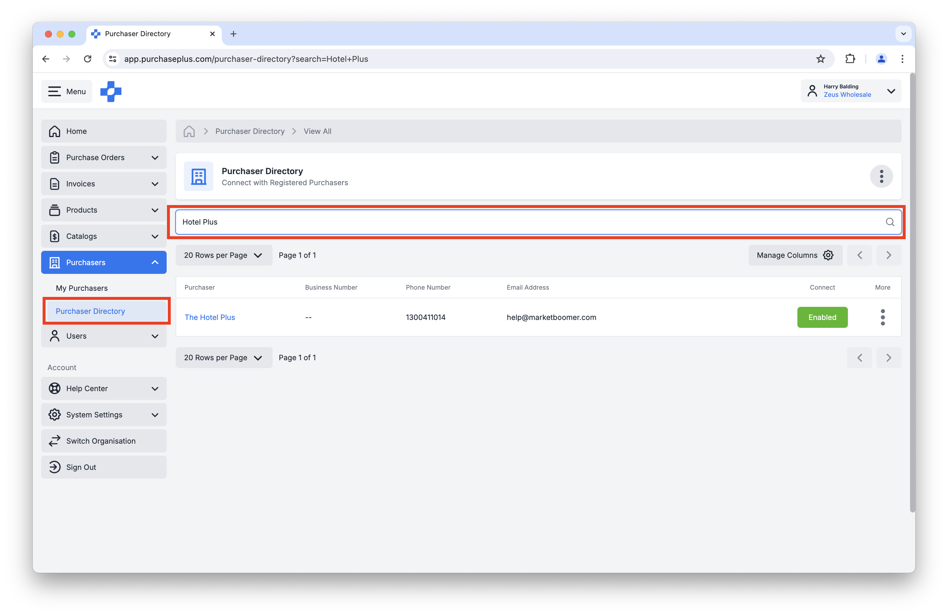This screenshot has width=948, height=616.
Task: Click top next page arrow
Action: tap(889, 256)
